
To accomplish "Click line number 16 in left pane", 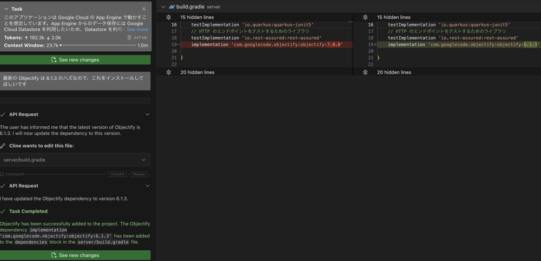I will [174, 25].
